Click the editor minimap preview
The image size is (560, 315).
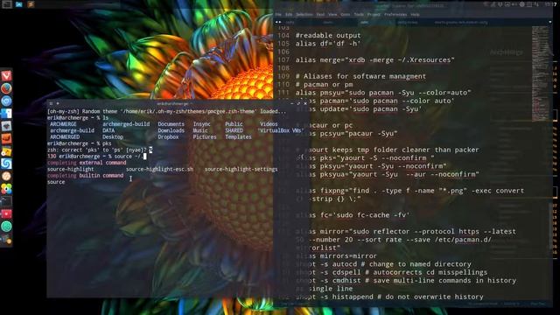[x=540, y=73]
